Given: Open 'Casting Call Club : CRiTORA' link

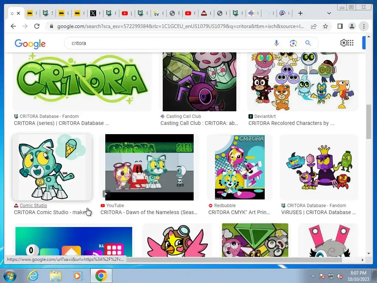Looking at the screenshot, I should tap(199, 123).
